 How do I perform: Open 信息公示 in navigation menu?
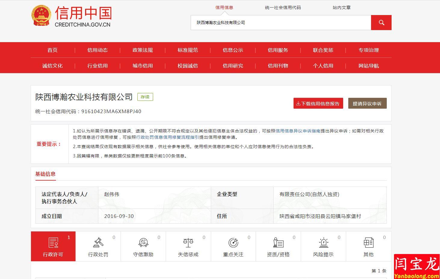[x=233, y=50]
